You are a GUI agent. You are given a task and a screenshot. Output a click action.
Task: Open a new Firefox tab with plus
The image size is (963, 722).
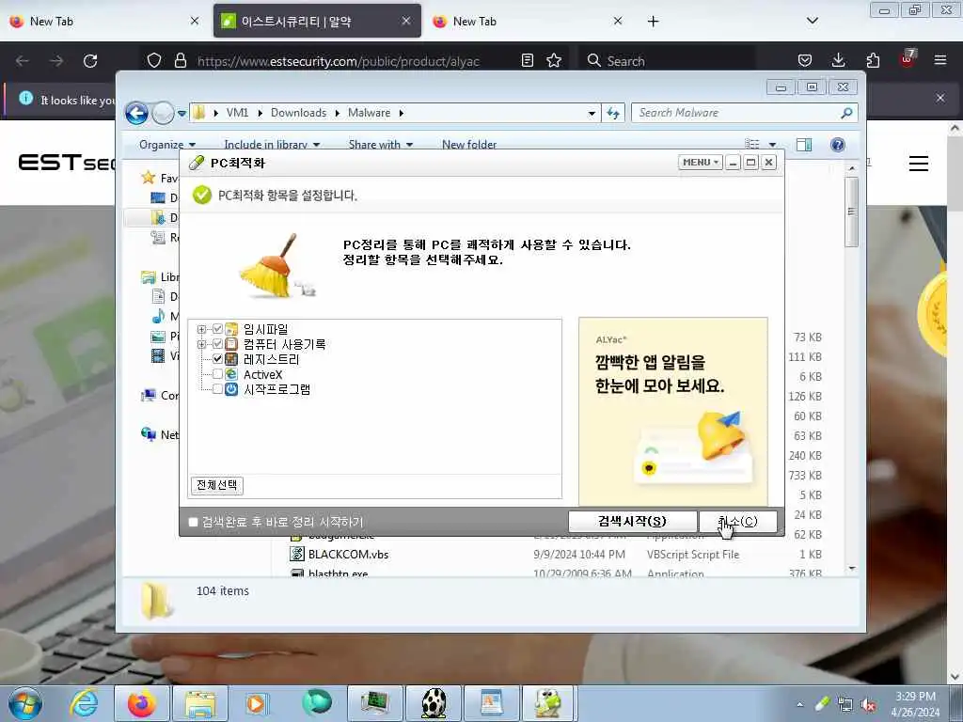tap(653, 21)
